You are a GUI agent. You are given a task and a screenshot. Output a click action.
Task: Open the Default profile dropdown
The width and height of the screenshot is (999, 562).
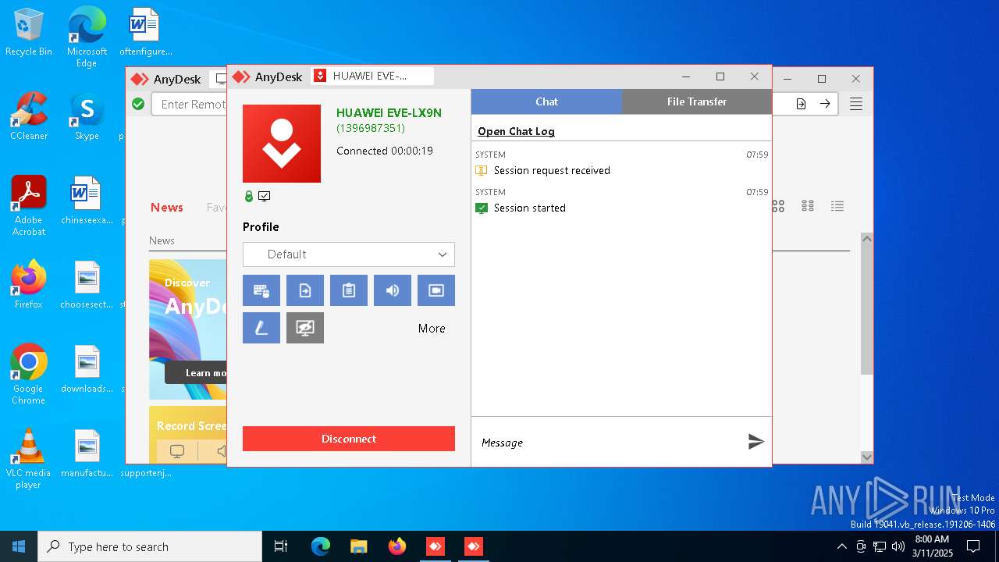(x=349, y=254)
